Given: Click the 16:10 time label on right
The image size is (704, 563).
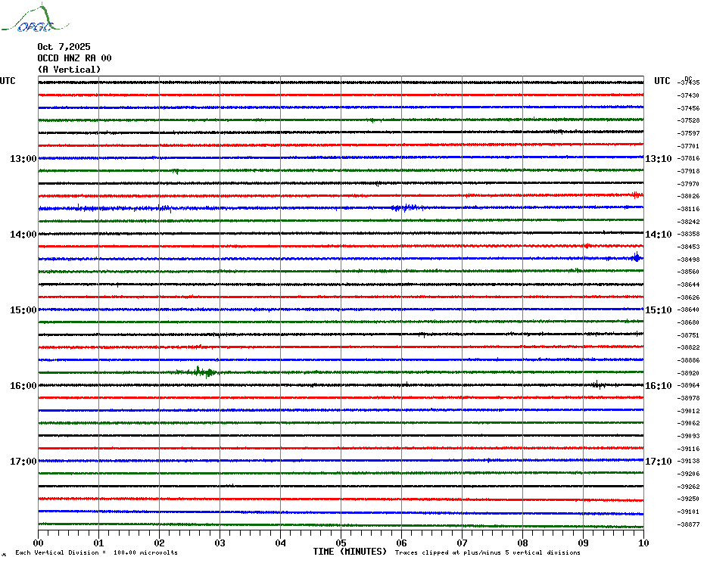Looking at the screenshot, I should pyautogui.click(x=658, y=386).
